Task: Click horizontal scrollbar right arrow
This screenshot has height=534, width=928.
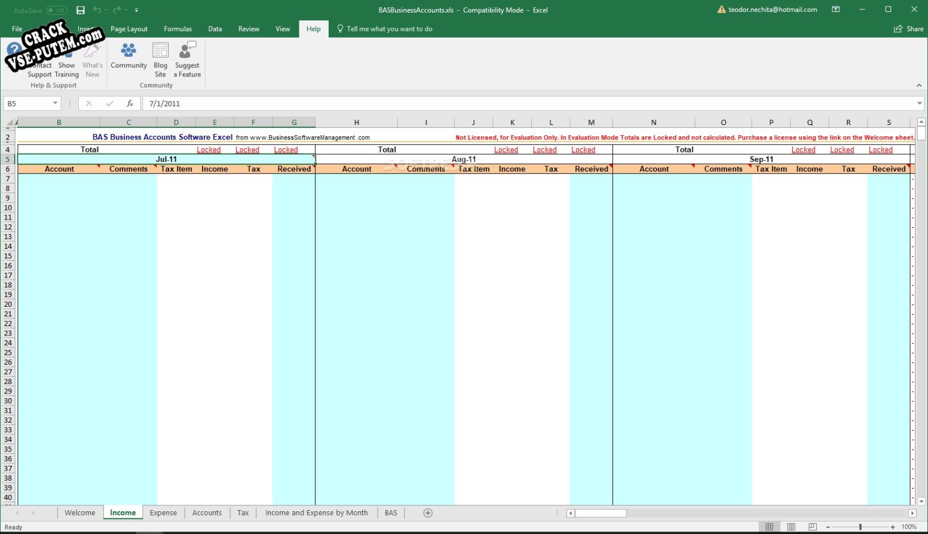Action: pos(912,513)
